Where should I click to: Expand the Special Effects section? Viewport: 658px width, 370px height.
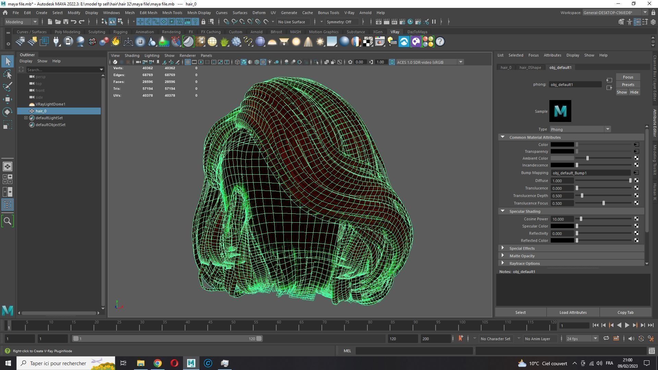(x=522, y=248)
